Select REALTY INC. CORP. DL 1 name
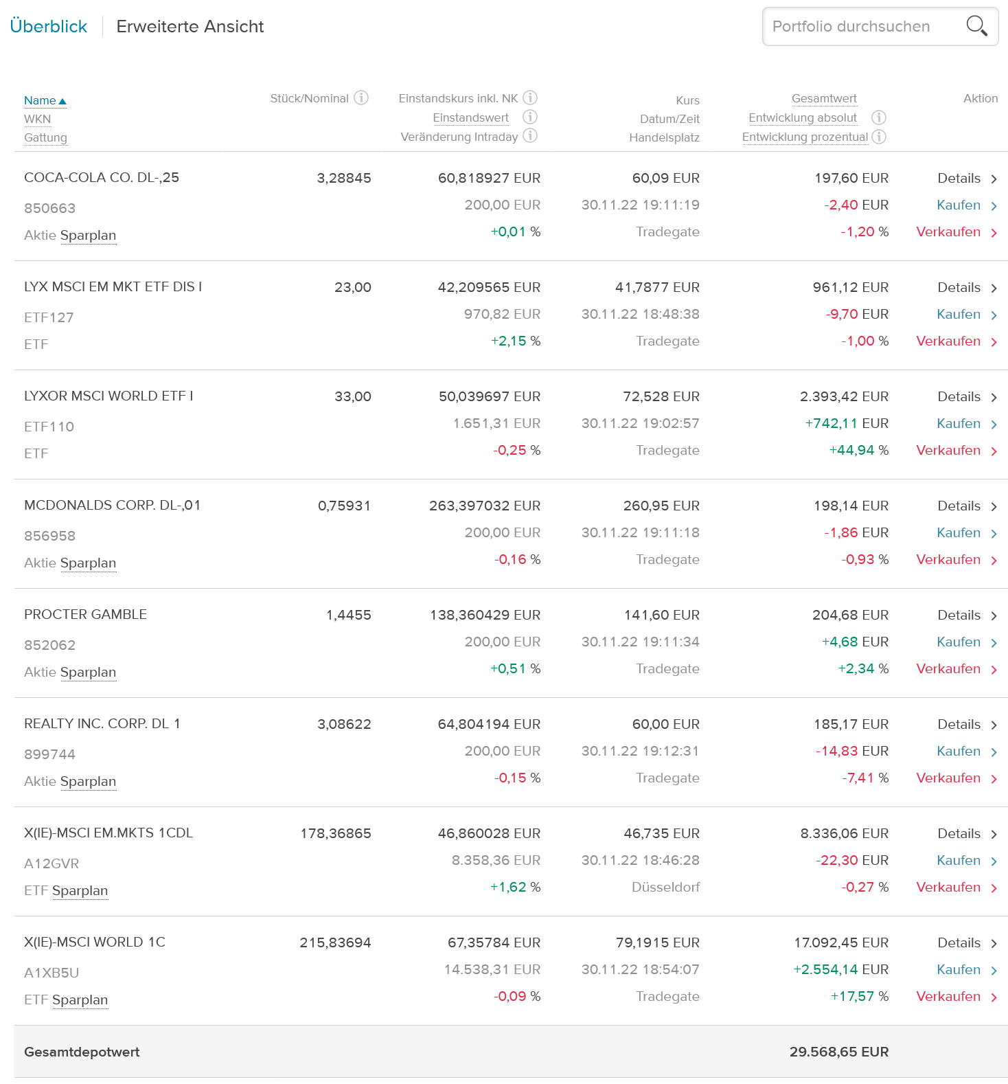The width and height of the screenshot is (1008, 1084). pos(102,723)
